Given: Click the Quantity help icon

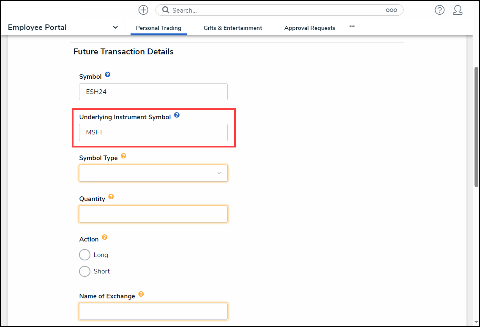Looking at the screenshot, I should (111, 197).
